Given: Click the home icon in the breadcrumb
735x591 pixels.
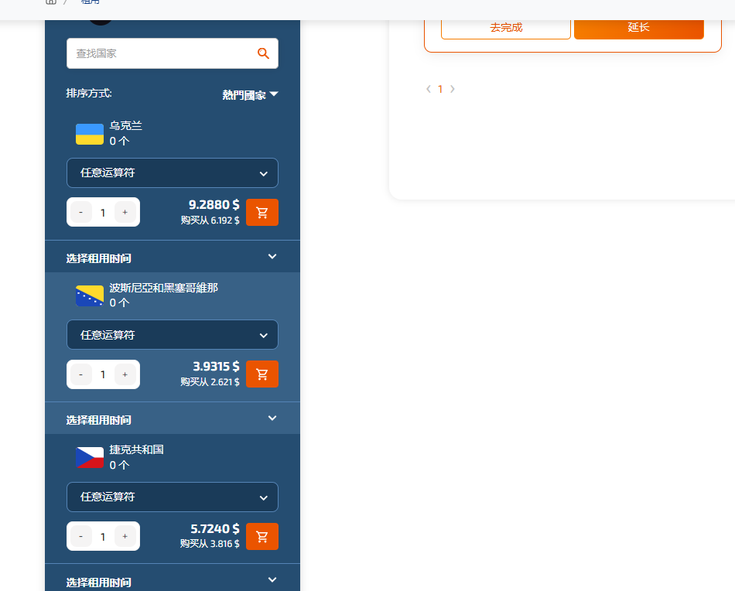Looking at the screenshot, I should tap(51, 2).
